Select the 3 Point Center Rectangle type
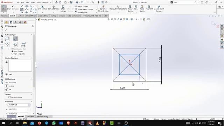Image resolution: width=224 pixels, height=126 pixels. (15, 44)
